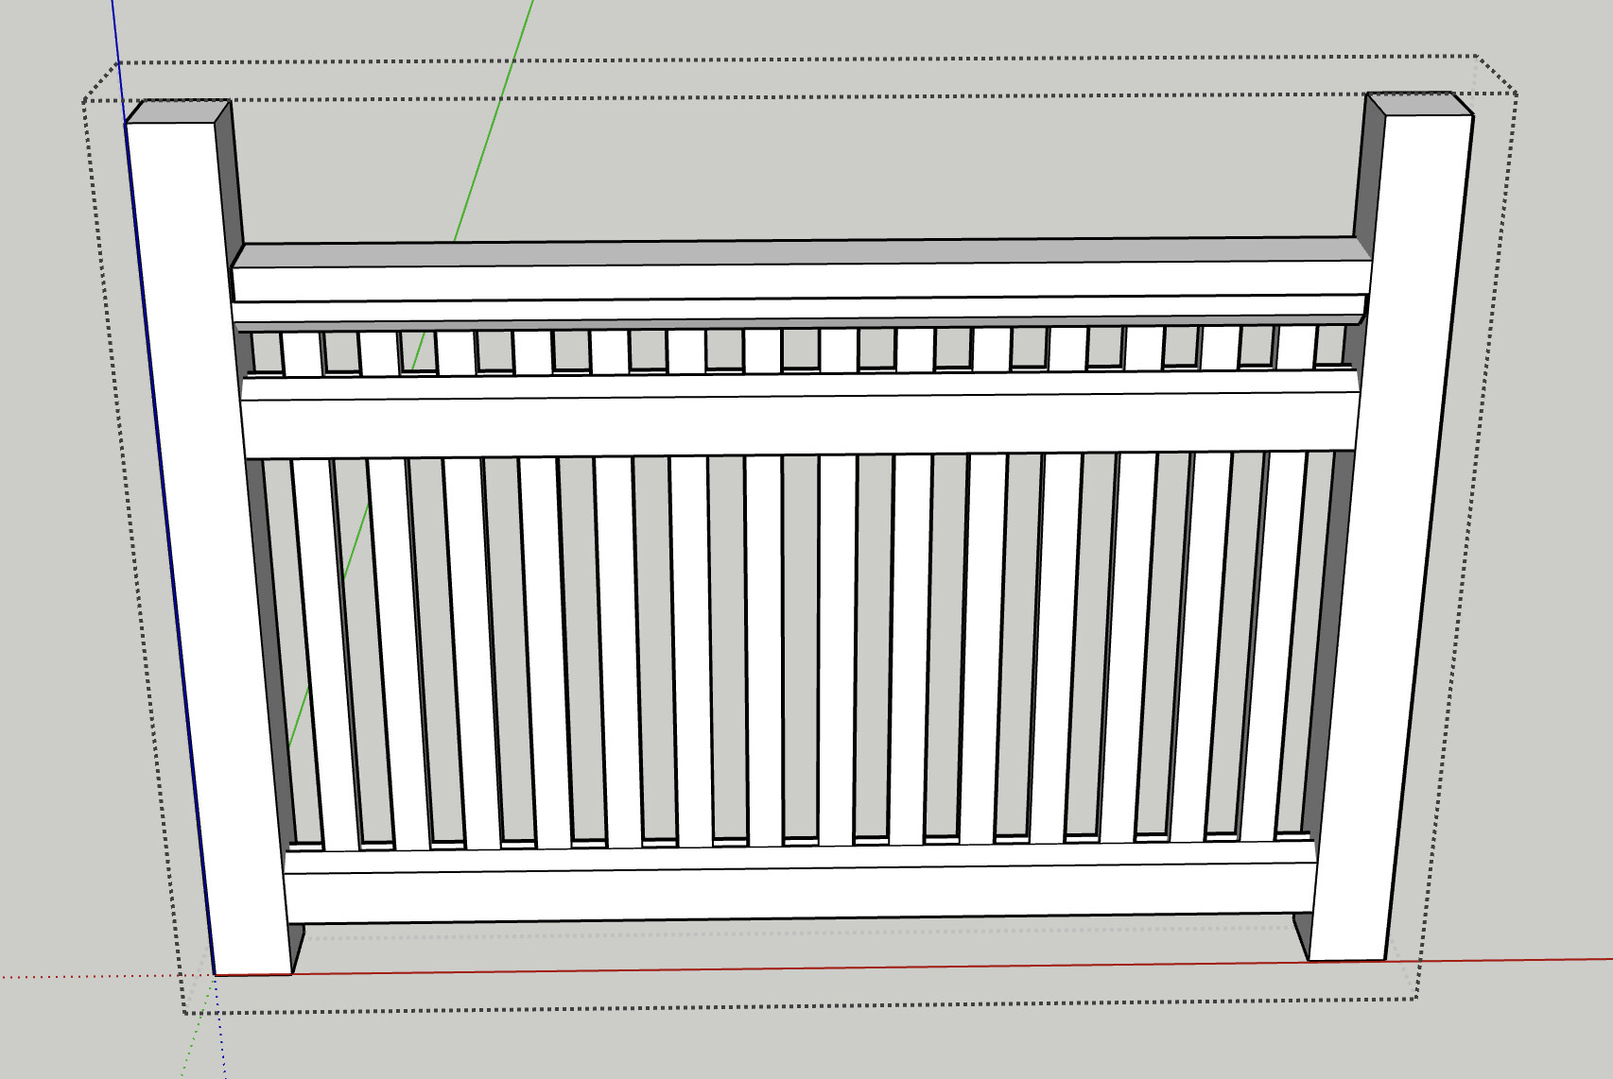This screenshot has width=1613, height=1079.
Task: Click the top face of the left post
Action: [178, 111]
